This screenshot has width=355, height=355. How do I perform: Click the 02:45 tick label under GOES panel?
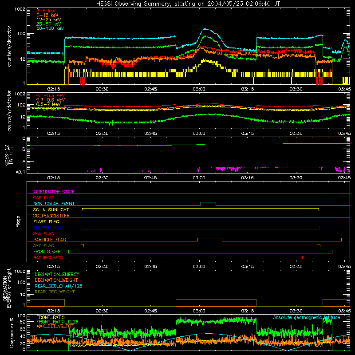tap(150, 178)
